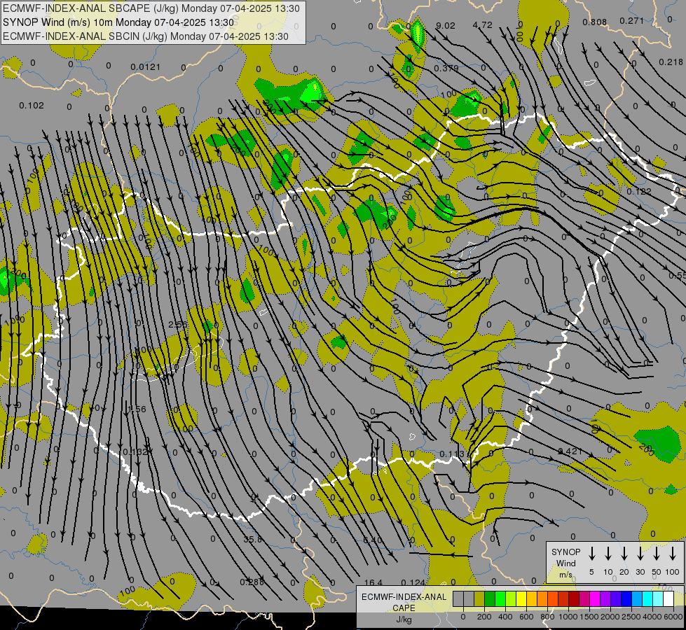
Task: Pick the yellow-green CAPE legend swatch
Action: coord(511,598)
